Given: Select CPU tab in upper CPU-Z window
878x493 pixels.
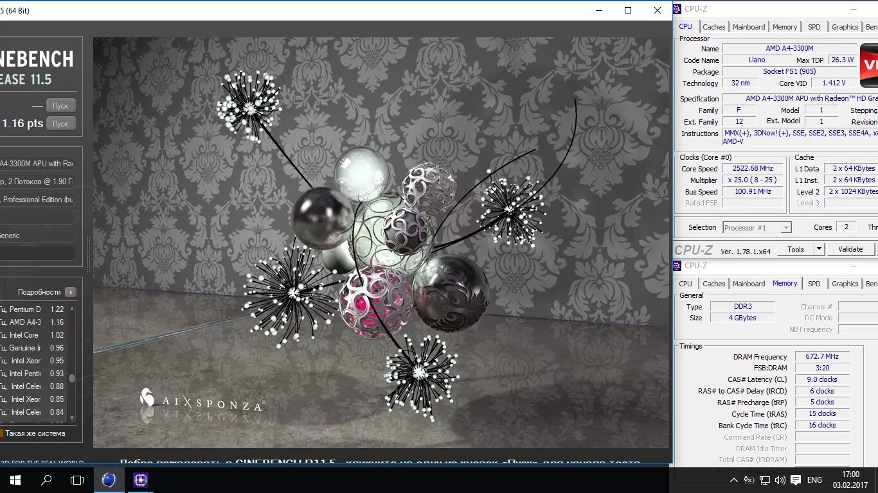Looking at the screenshot, I should click(x=686, y=26).
